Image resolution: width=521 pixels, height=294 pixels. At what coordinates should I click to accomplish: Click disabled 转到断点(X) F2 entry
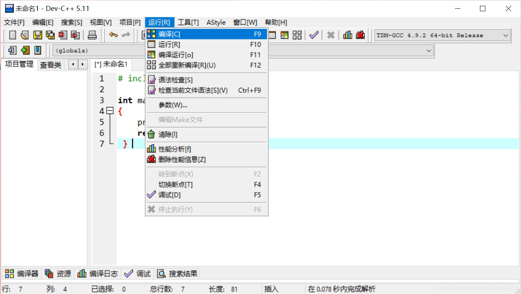pyautogui.click(x=207, y=174)
